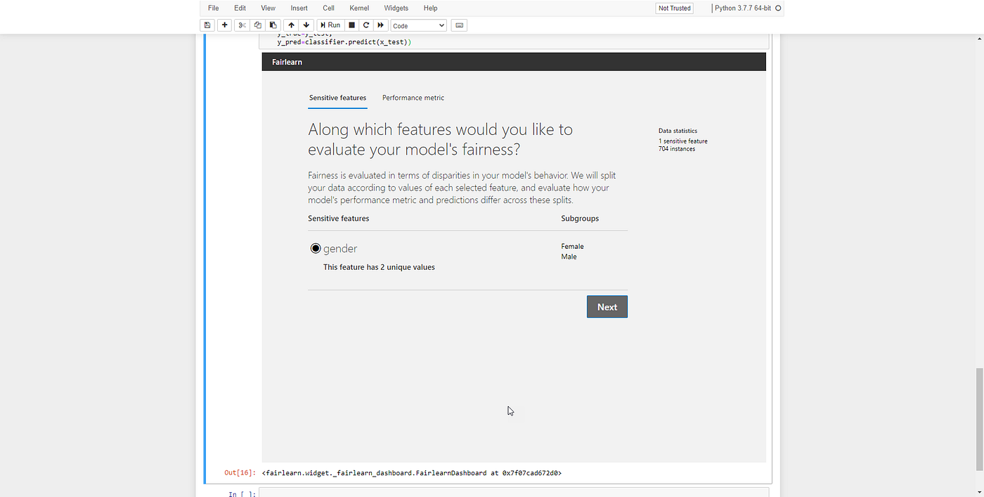Screen dimensions: 984x497
Task: Cut the selected cell with the scissors icon
Action: [242, 25]
